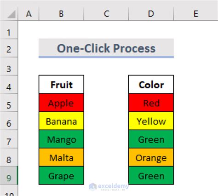Screen dimensions: 218x196
Task: Select the red Apple cell
Action: coord(61,103)
